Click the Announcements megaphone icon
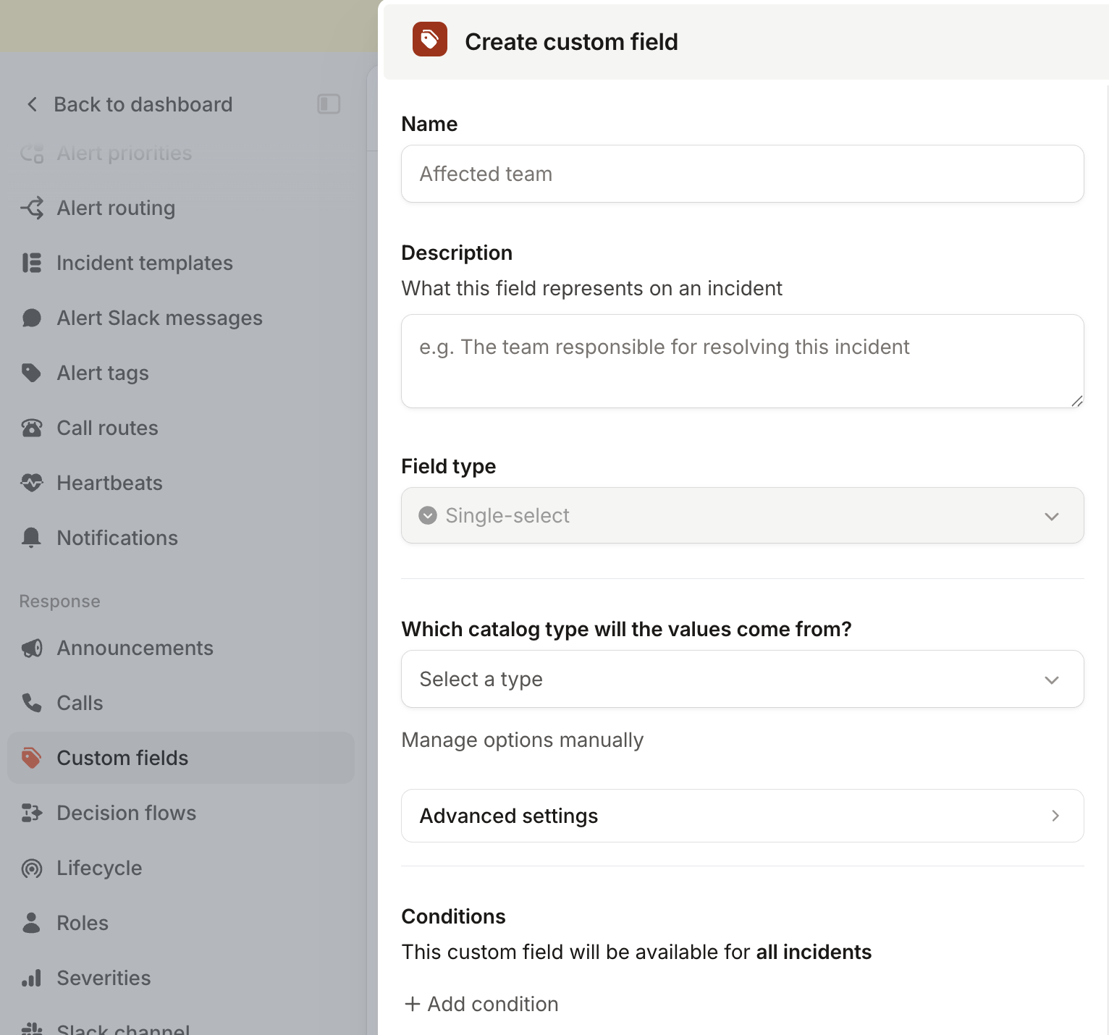The image size is (1109, 1035). coord(32,648)
